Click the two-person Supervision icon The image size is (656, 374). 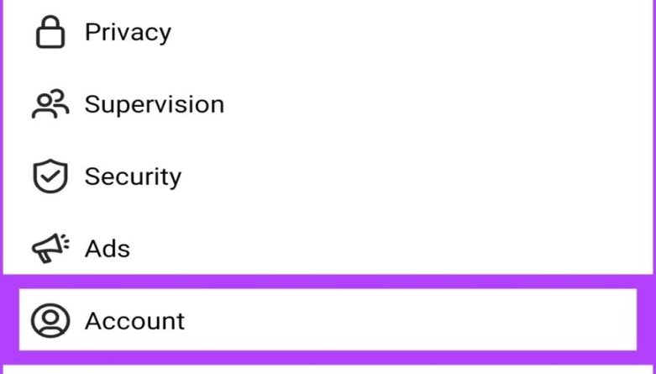pyautogui.click(x=50, y=104)
